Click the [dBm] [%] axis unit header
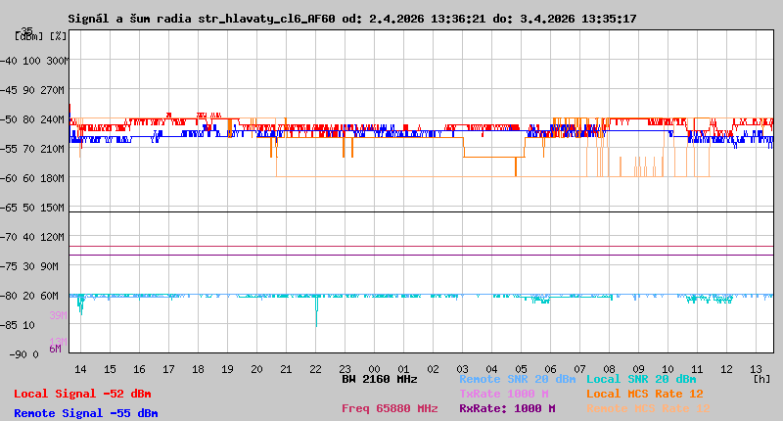 (40, 35)
